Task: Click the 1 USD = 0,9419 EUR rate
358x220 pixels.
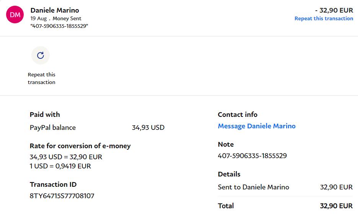Action: click(x=60, y=166)
